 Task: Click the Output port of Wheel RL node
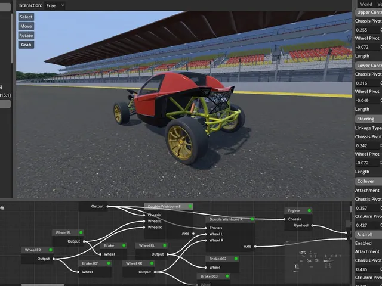tap(168, 254)
